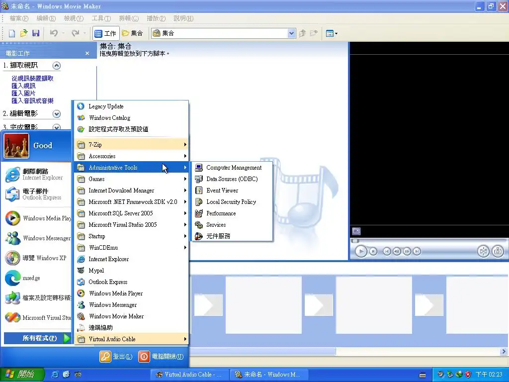Click the 開始 Start button
The height and width of the screenshot is (382, 509).
click(x=22, y=375)
